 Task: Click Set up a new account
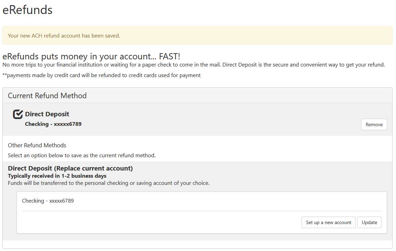click(328, 222)
